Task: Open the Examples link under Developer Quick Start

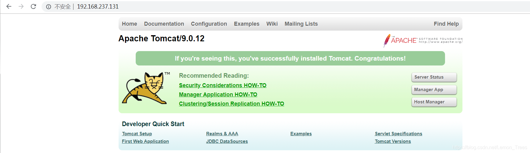Action: (x=301, y=134)
